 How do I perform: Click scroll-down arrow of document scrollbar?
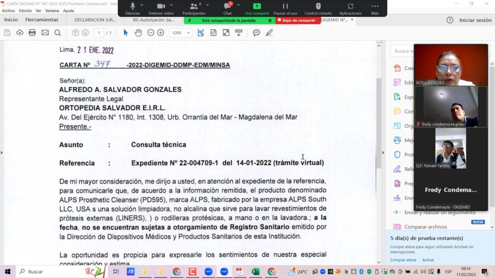[x=379, y=262]
